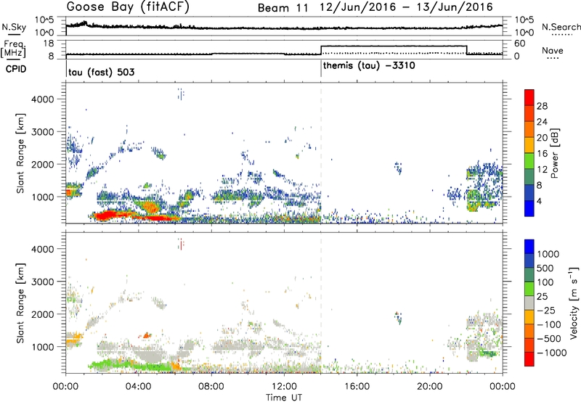Click the "4000" range tick on the power panel
The image size is (581, 402).
point(43,99)
